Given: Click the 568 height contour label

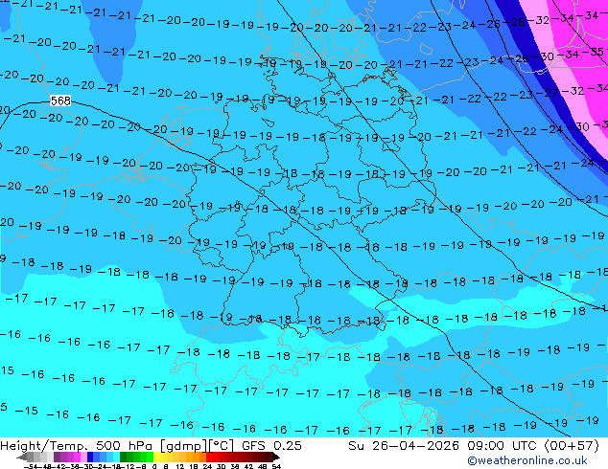Looking at the screenshot, I should (x=60, y=101).
